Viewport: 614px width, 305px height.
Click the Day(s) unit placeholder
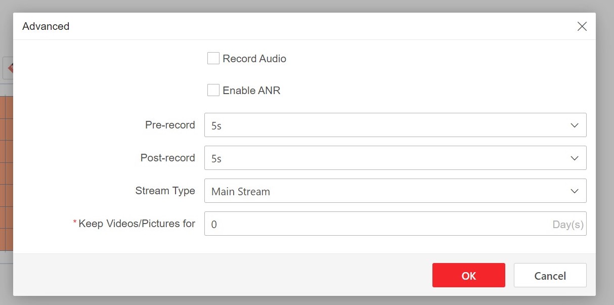(568, 224)
